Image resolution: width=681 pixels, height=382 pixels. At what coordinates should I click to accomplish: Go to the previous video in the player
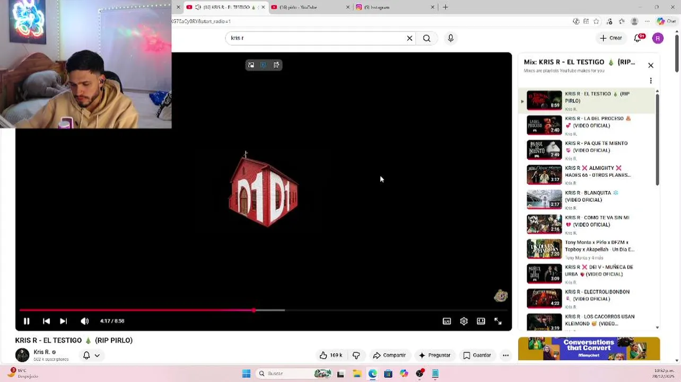(x=46, y=321)
